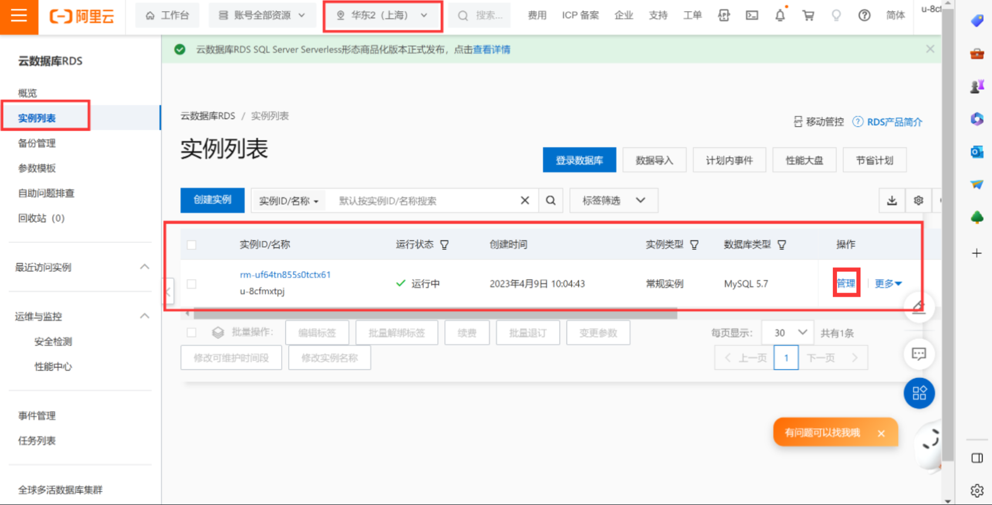This screenshot has width=992, height=505.
Task: Close the 有问题可以找我哦 popup
Action: coord(881,433)
